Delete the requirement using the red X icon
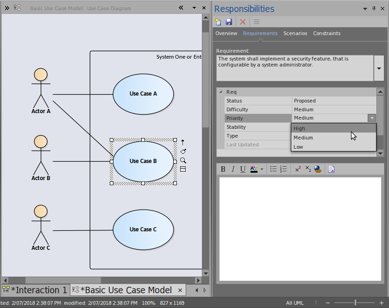Viewport: 389px width, 308px height. [x=242, y=22]
